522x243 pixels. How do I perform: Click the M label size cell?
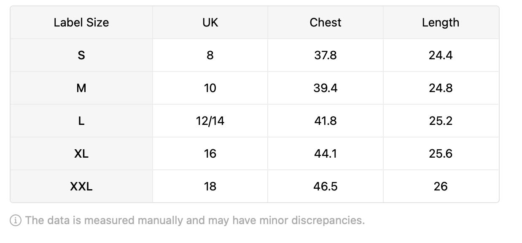tap(81, 88)
